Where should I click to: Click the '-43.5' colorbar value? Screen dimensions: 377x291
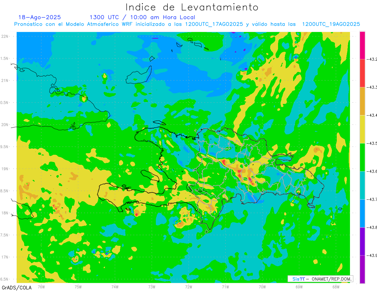pyautogui.click(x=372, y=143)
